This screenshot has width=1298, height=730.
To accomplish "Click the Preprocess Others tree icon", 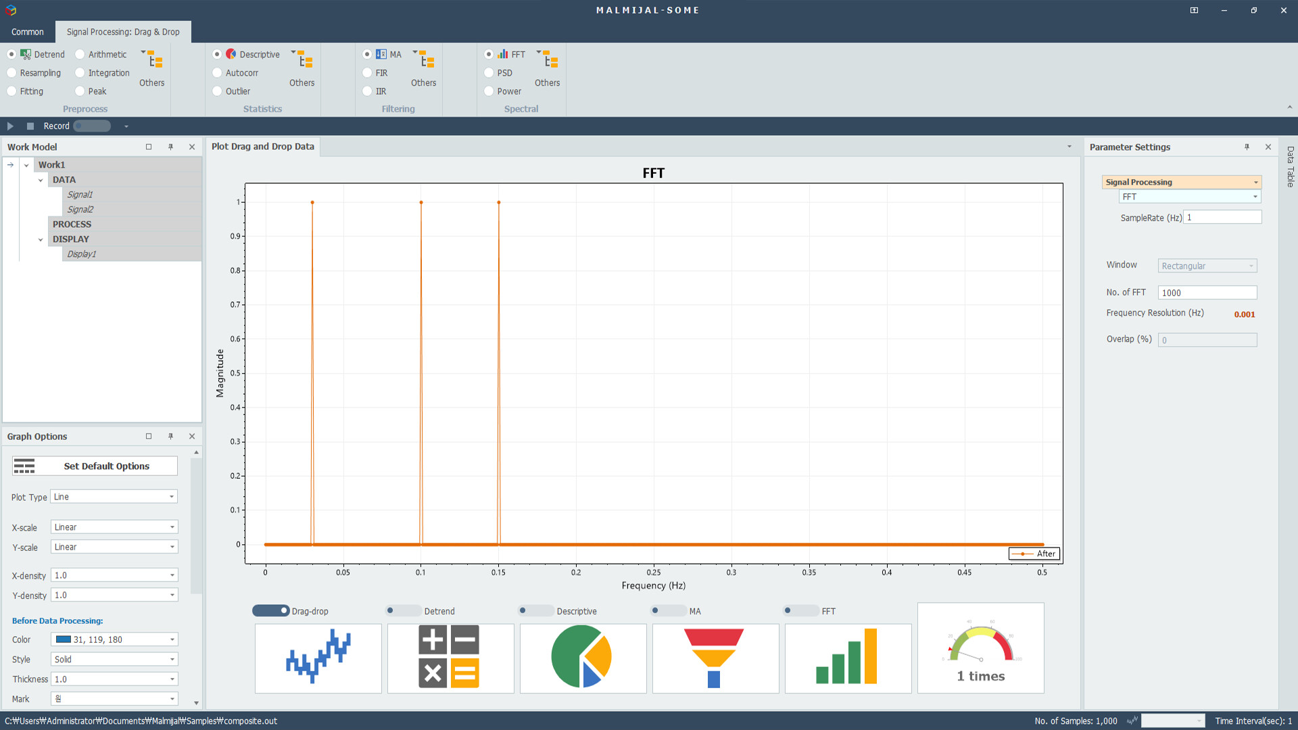I will (x=155, y=61).
